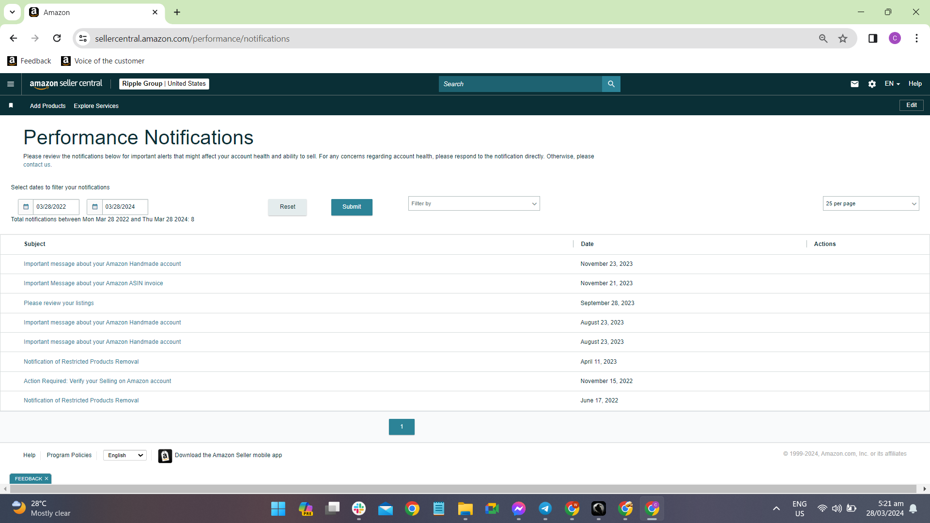Show hidden system tray icons
This screenshot has height=523, width=930.
(776, 508)
